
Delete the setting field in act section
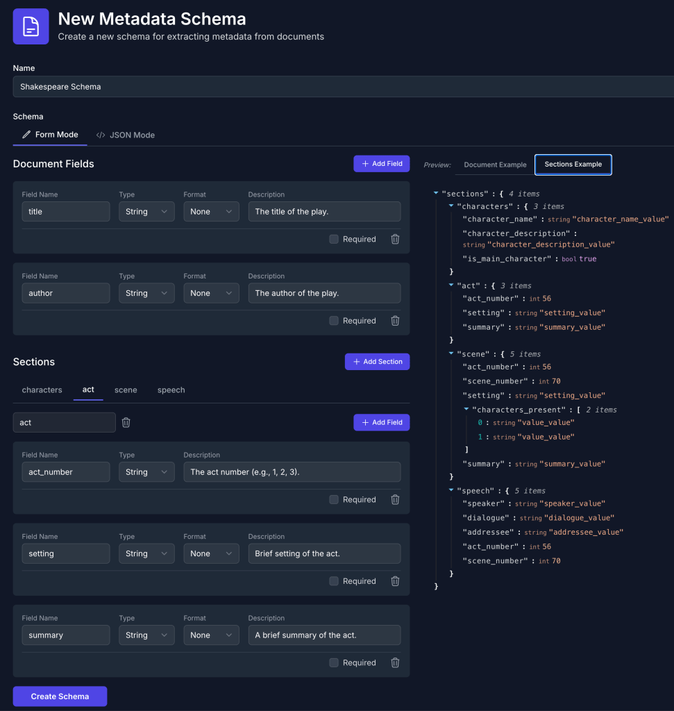(395, 581)
